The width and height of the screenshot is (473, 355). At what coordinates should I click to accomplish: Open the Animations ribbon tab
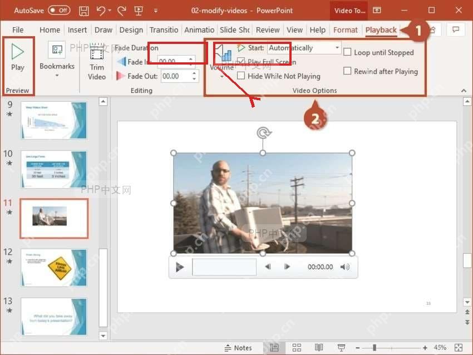point(199,30)
